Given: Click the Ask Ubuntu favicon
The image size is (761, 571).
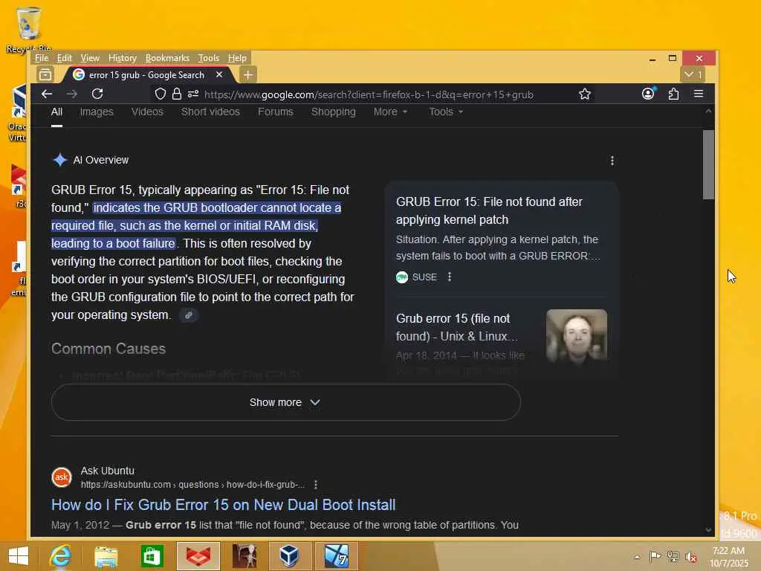Looking at the screenshot, I should coord(62,477).
